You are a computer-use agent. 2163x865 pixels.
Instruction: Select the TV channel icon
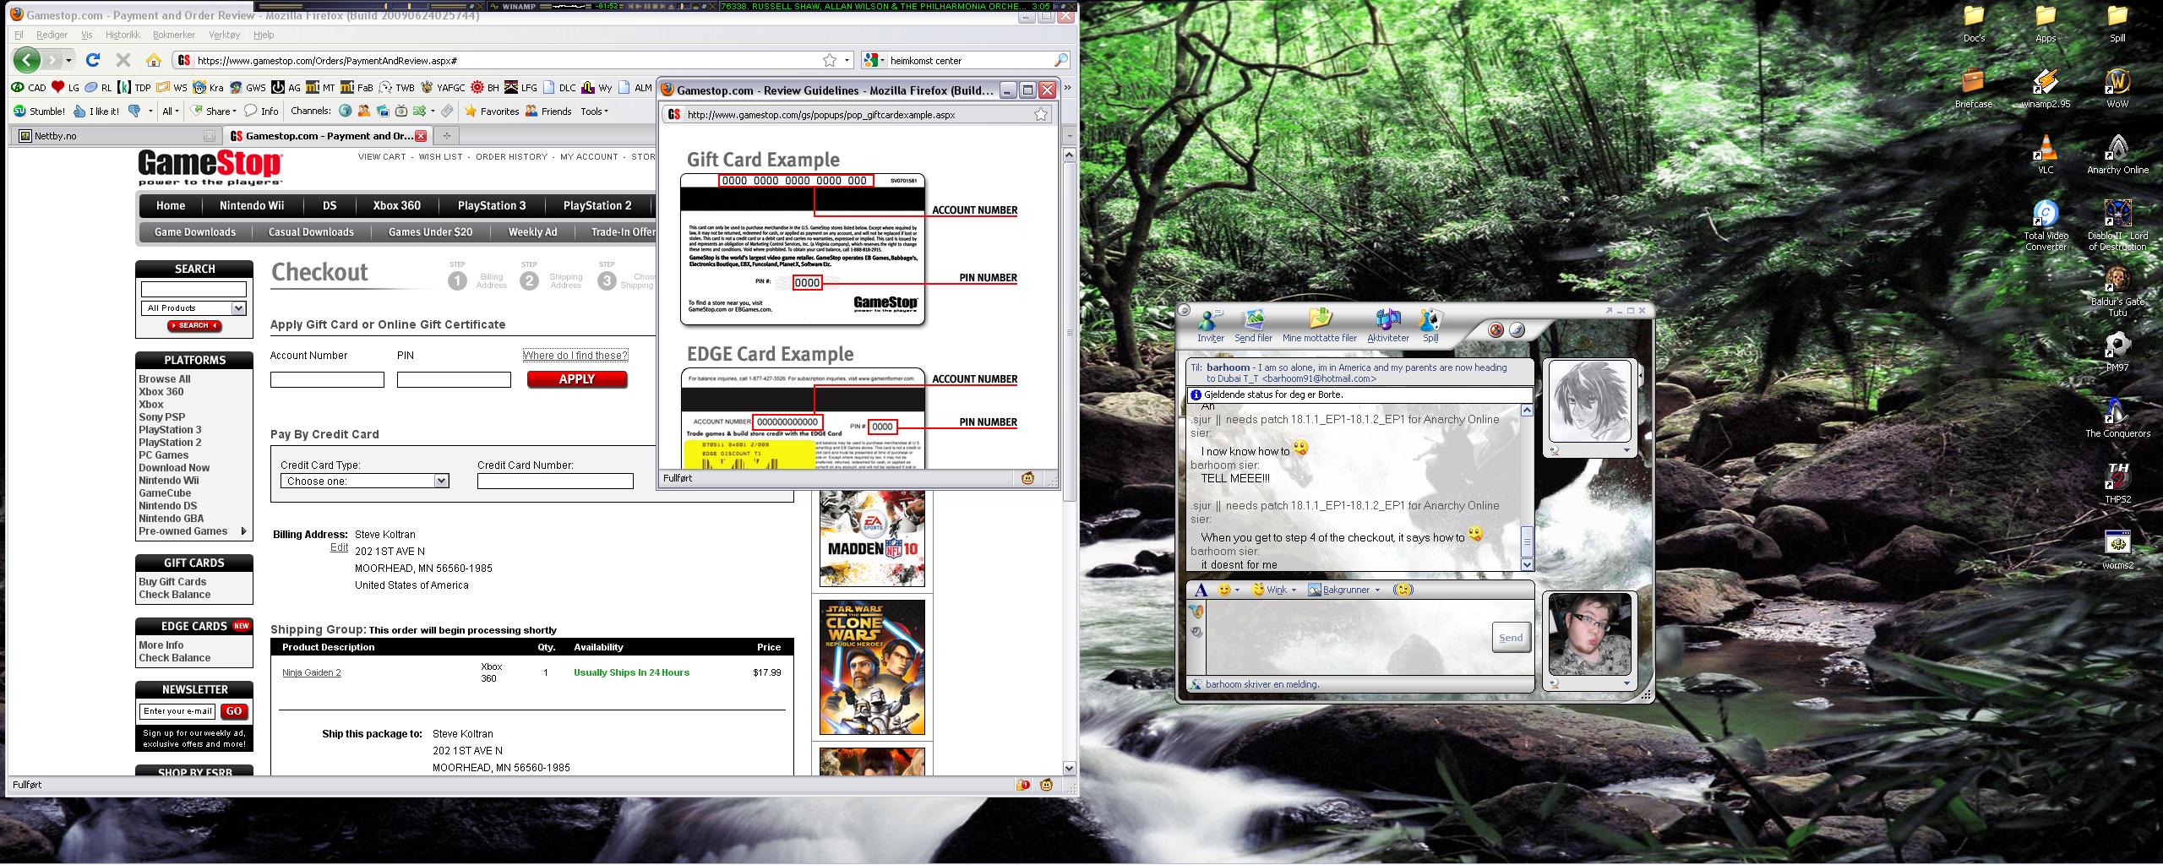point(400,111)
